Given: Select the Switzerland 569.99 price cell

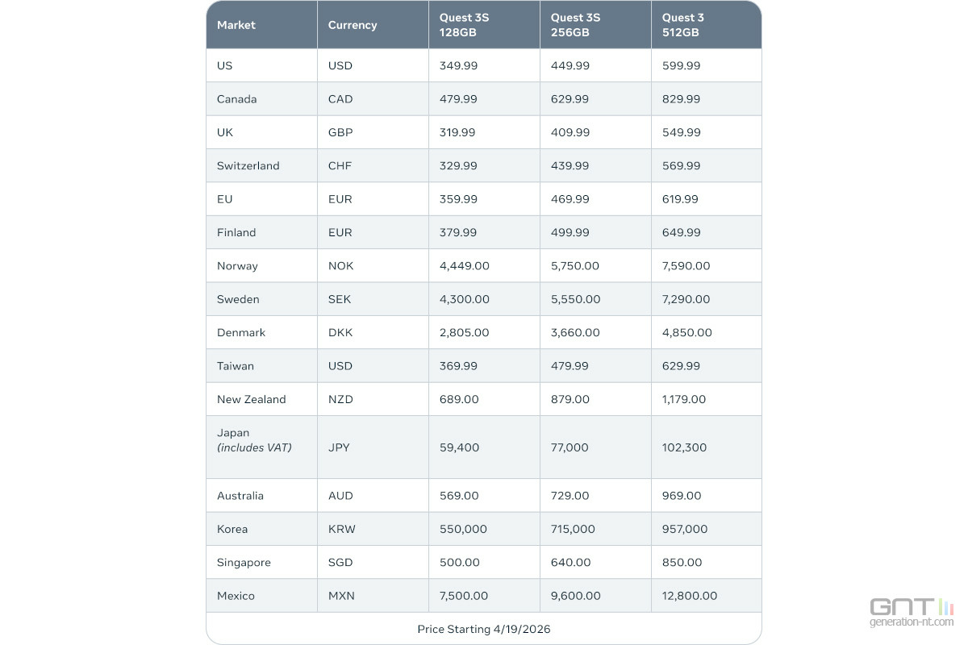Looking at the screenshot, I should click(681, 165).
